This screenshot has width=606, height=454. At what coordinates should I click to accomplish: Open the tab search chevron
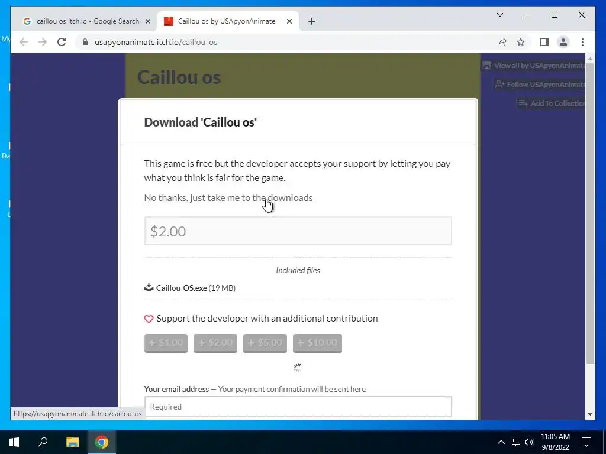(x=499, y=15)
